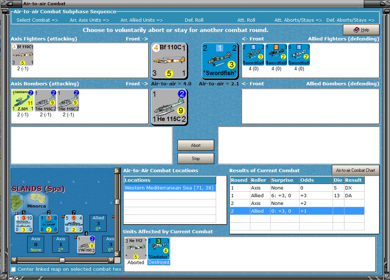Click the map horizontal scrollbar left arrow
The height and width of the screenshot is (280, 390).
pyautogui.click(x=14, y=260)
